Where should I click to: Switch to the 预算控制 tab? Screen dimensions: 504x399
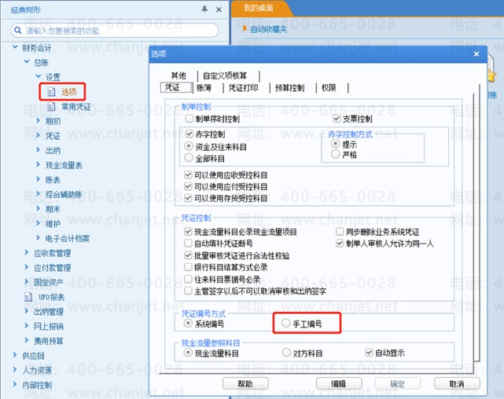(289, 88)
